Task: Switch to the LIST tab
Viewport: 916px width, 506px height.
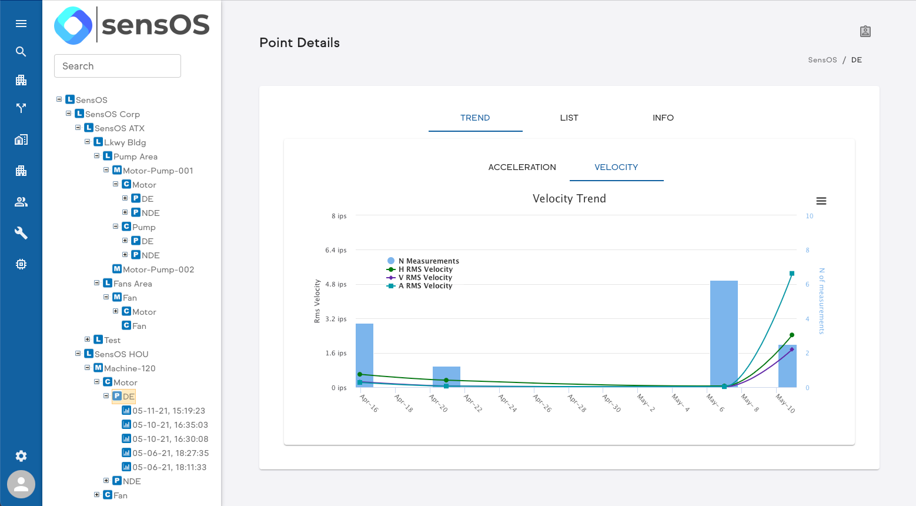Action: [569, 118]
